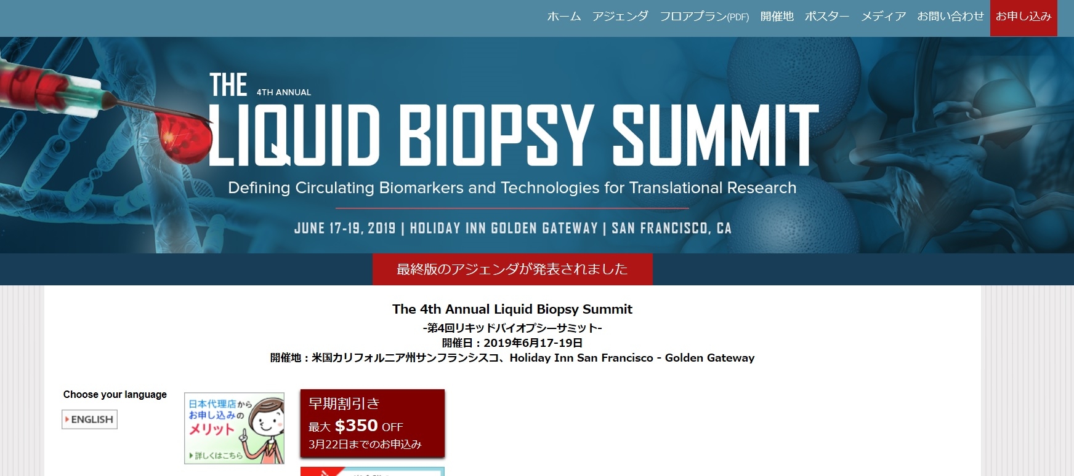Open the 早期割引き $350 OFF discount banner

click(x=372, y=424)
